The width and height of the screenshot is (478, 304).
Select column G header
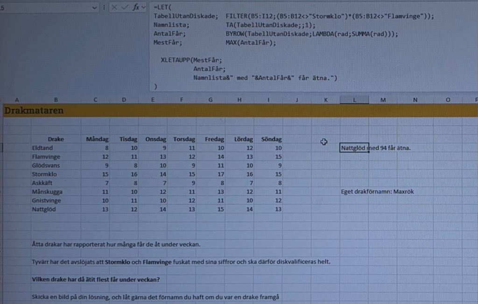pos(211,100)
